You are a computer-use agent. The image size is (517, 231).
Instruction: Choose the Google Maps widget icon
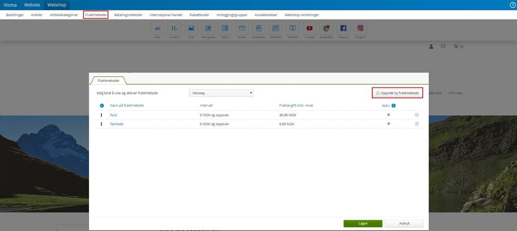coord(327,28)
